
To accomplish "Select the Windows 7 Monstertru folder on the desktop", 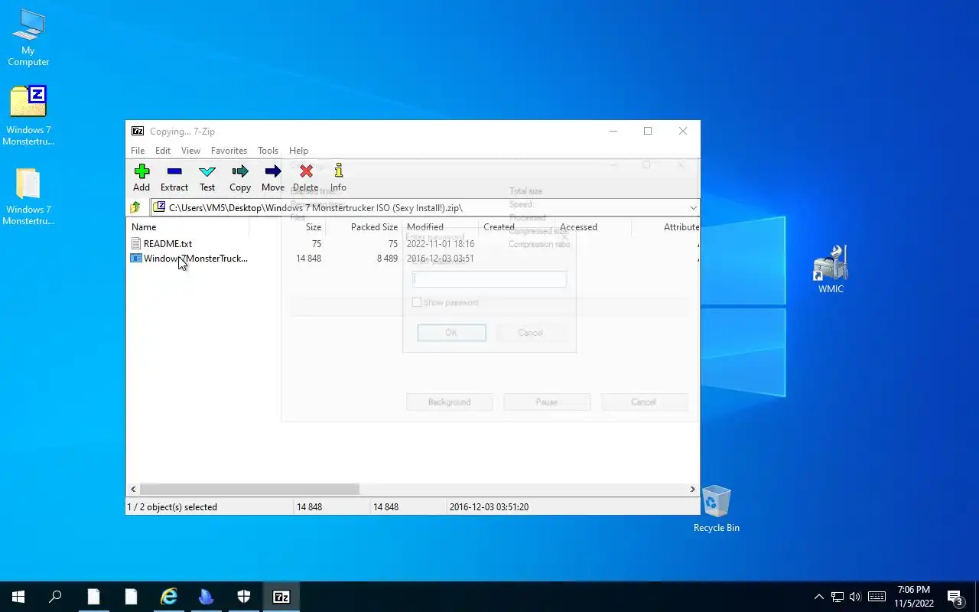I will (x=28, y=197).
